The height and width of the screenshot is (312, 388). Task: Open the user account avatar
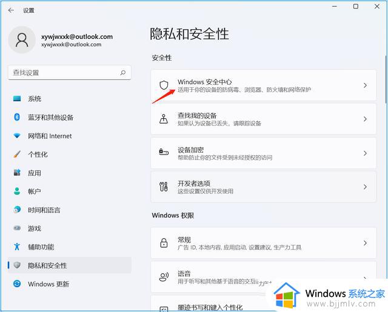pyautogui.click(x=22, y=40)
